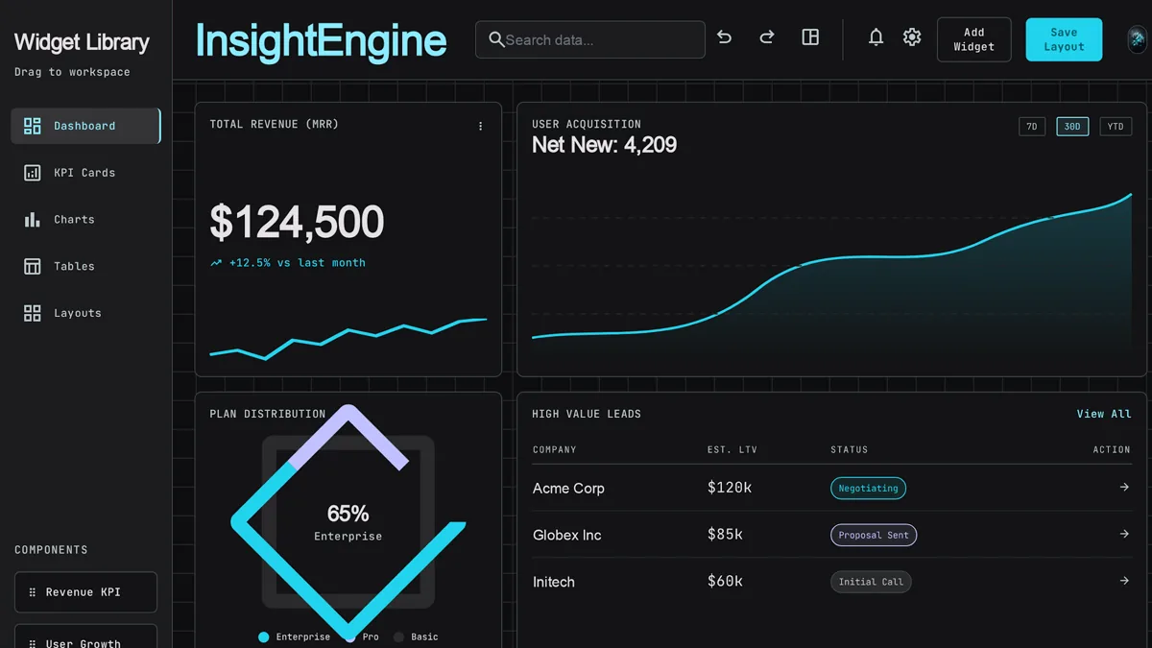Click the Tables icon in sidebar
This screenshot has height=648, width=1152.
tap(33, 266)
